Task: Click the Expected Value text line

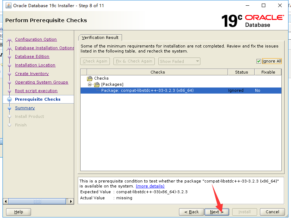Action: (134, 192)
